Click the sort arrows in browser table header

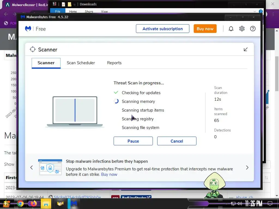coord(266,178)
